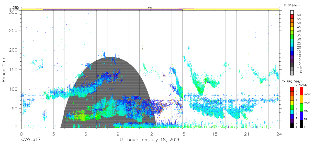
Task: Click the "1000" value on the NOISE scale
Action: (307, 103)
